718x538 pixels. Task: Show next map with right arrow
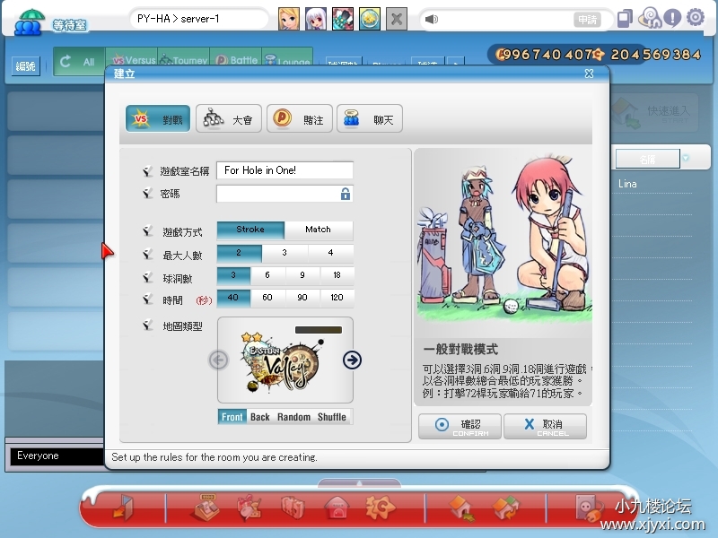tap(352, 360)
